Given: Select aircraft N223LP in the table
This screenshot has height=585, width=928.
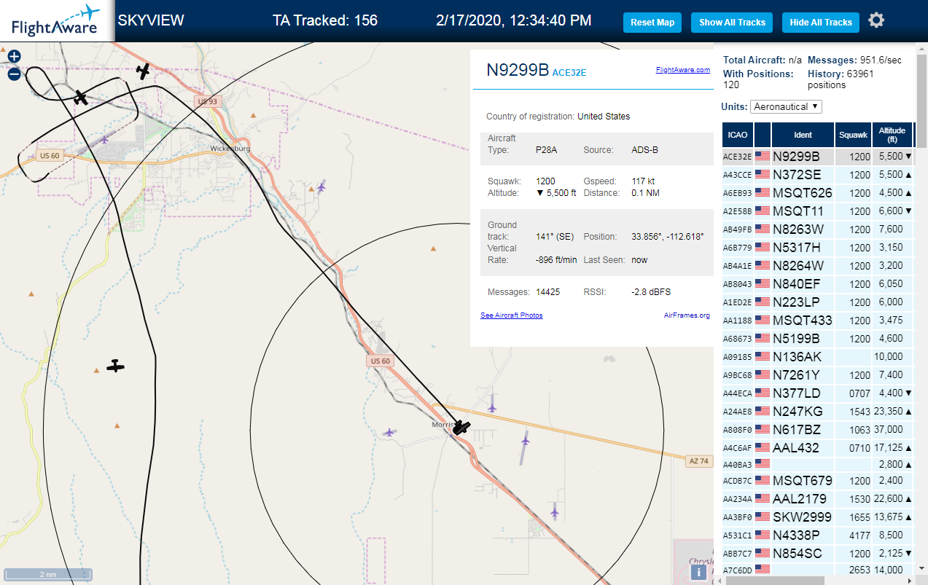Looking at the screenshot, I should [x=817, y=302].
